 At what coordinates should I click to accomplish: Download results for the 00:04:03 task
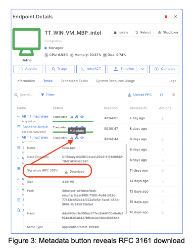point(72,117)
